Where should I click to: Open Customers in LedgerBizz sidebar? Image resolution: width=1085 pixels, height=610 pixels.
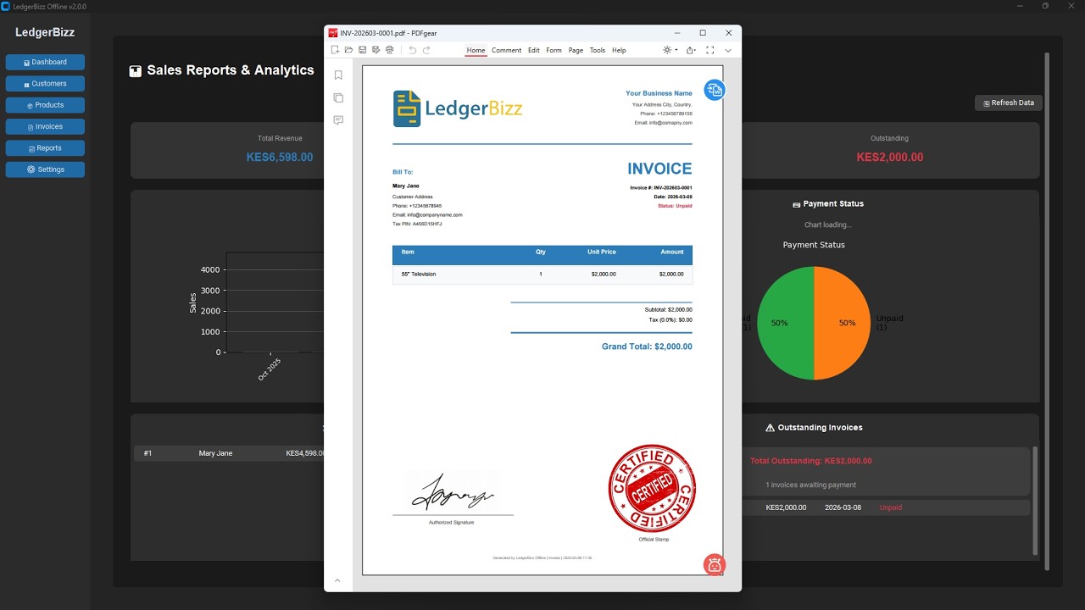click(45, 84)
